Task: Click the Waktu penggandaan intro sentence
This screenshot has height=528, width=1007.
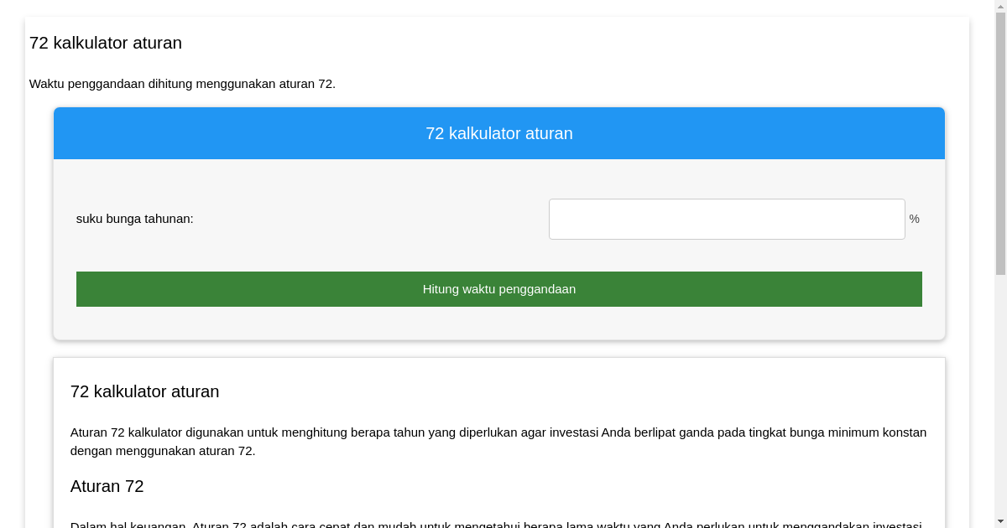Action: 182,84
